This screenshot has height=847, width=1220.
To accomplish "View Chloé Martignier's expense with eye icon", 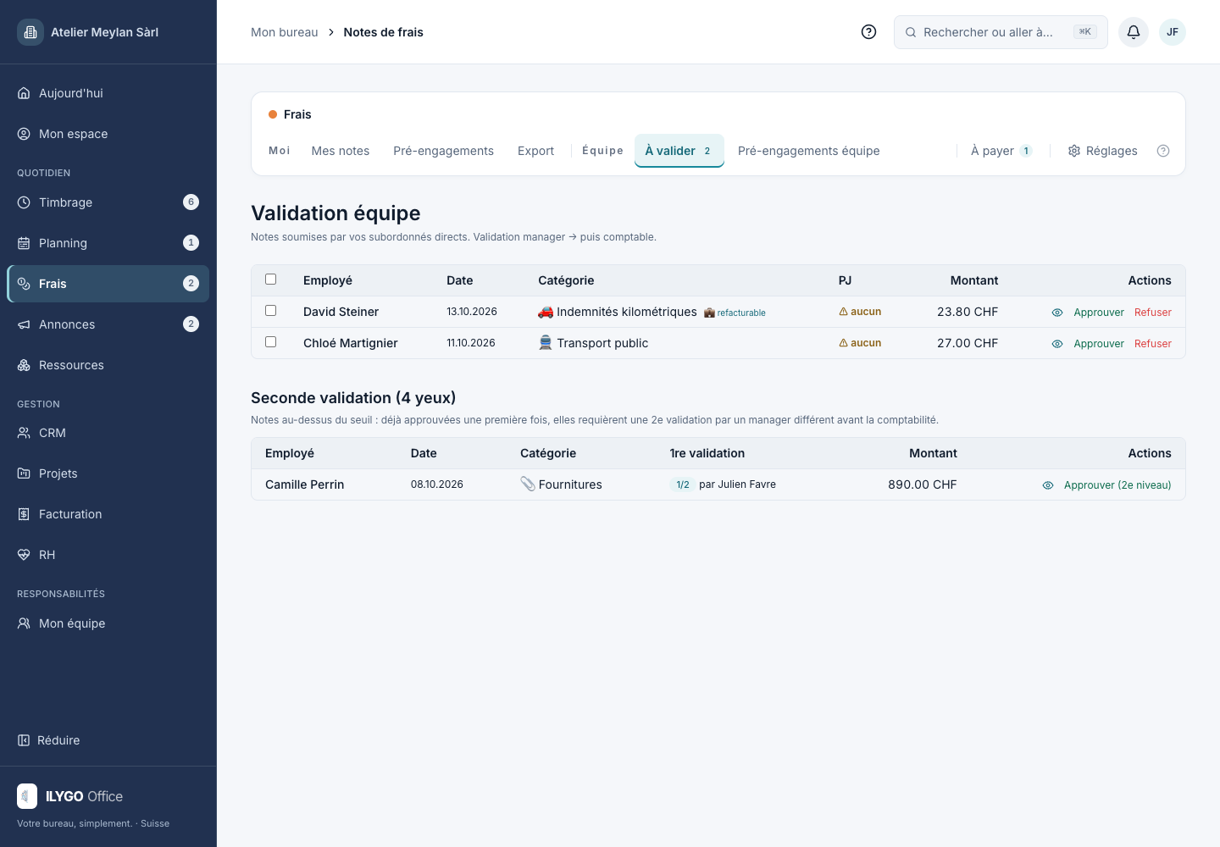I will pos(1057,344).
